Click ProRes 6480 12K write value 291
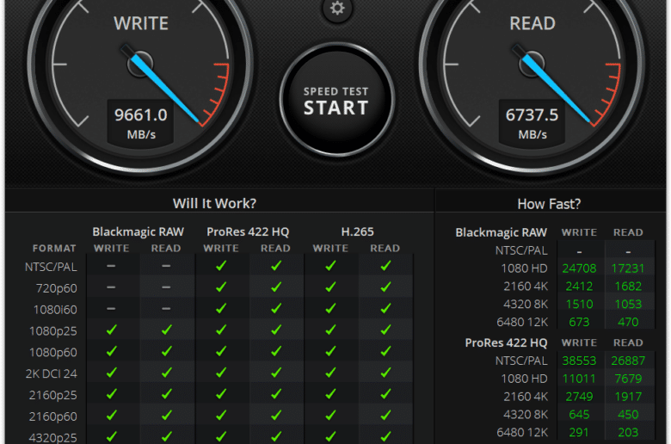The width and height of the screenshot is (671, 444). pyautogui.click(x=579, y=433)
